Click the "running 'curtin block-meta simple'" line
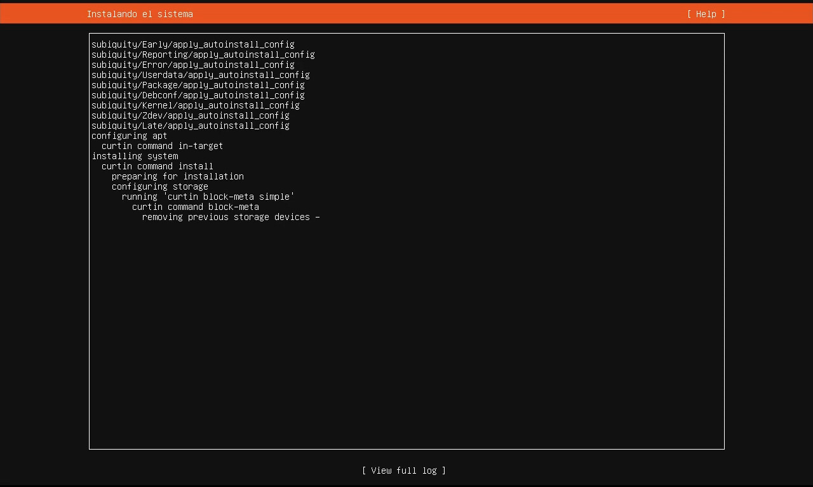 tap(208, 197)
